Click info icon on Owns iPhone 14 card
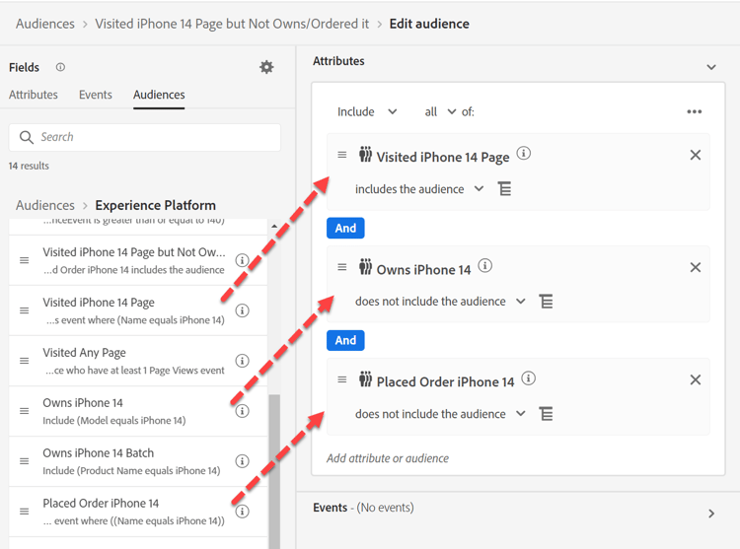This screenshot has height=549, width=740. tap(485, 266)
